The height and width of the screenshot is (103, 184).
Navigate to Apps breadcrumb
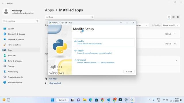pos(49,10)
